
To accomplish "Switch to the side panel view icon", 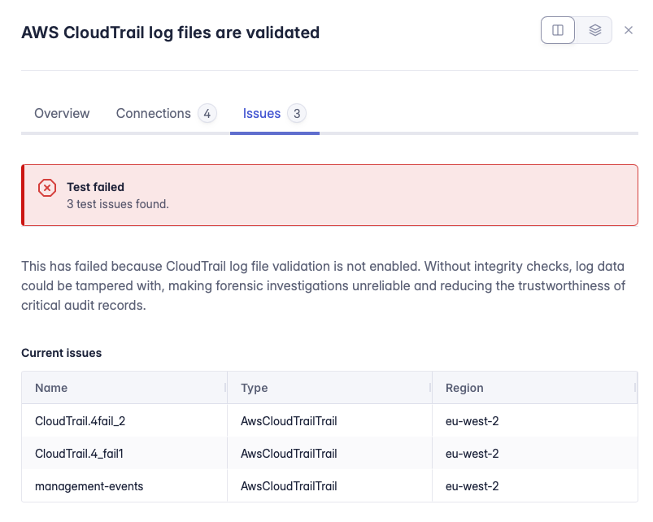I will (x=558, y=30).
